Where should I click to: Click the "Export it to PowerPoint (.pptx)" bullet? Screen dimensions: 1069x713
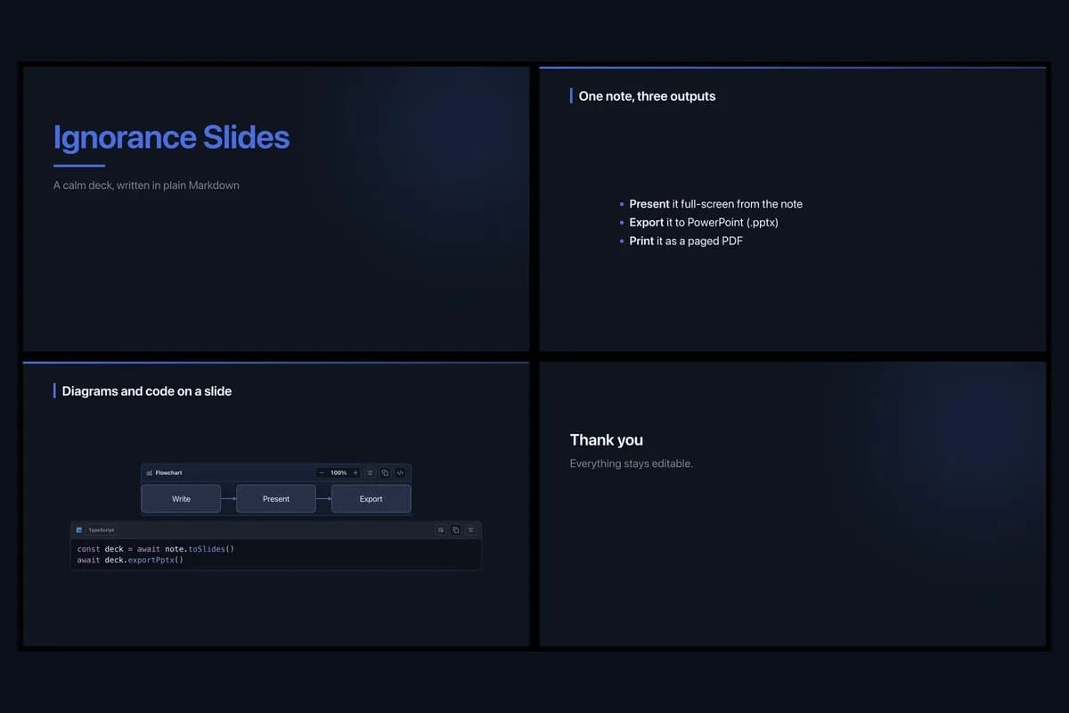[x=704, y=223]
